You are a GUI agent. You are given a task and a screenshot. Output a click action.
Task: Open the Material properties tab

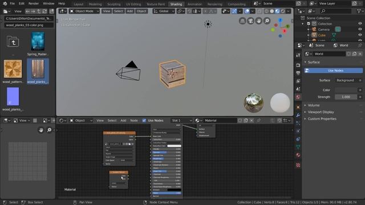[x=298, y=155]
